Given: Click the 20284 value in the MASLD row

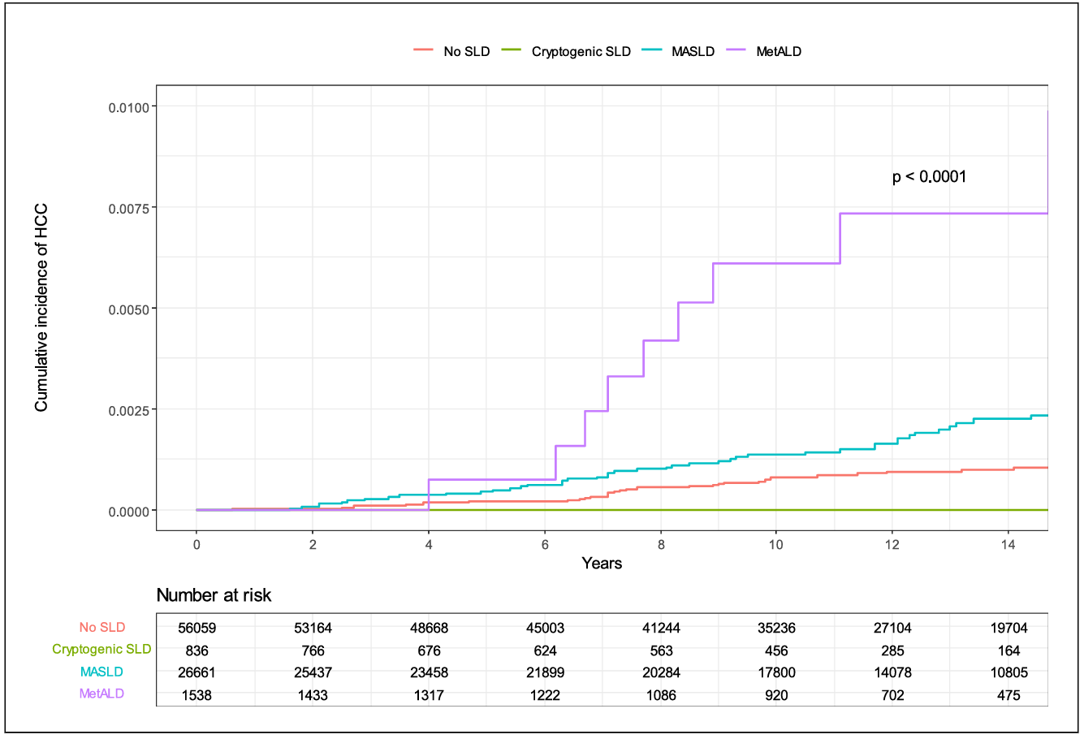Looking at the screenshot, I should [x=660, y=672].
